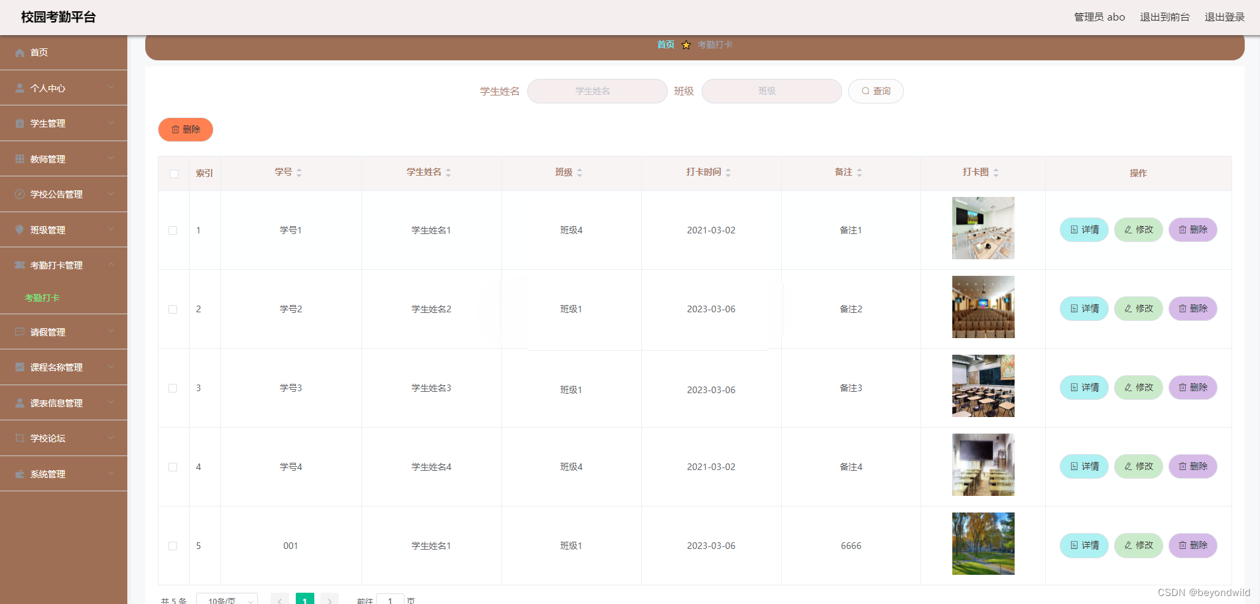Check the checkbox for student 001
1260x604 pixels.
click(x=173, y=546)
